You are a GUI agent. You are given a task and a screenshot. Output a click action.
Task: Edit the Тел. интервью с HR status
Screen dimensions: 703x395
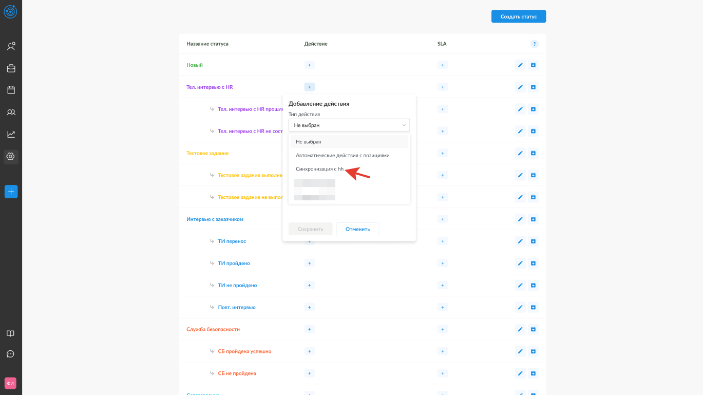coord(520,87)
